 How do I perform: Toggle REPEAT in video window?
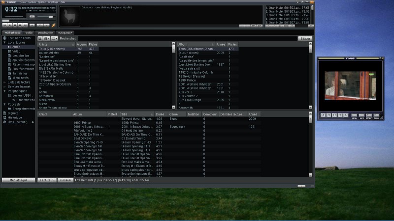pos(369,116)
